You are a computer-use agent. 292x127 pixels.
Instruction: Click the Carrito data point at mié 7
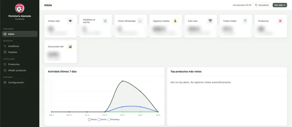(123, 107)
